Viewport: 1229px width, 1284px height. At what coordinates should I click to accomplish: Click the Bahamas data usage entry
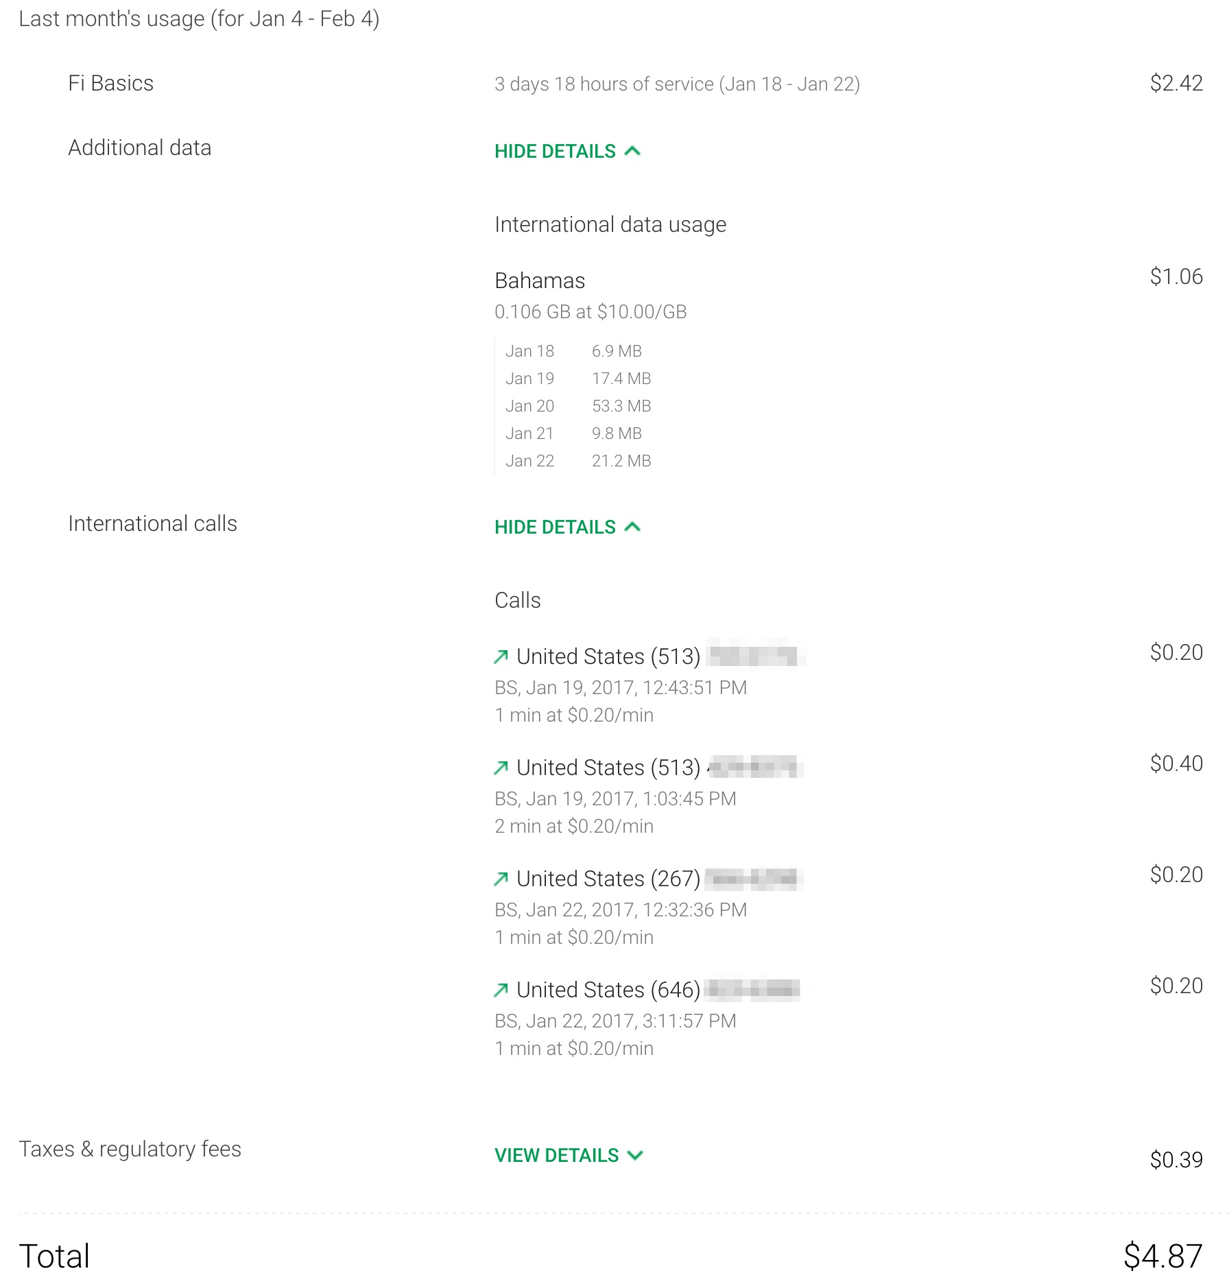540,281
